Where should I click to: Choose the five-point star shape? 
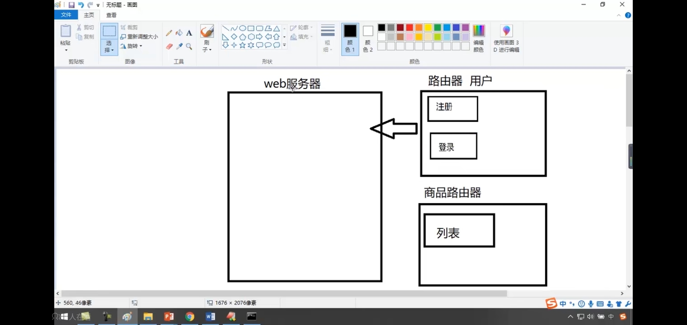click(x=242, y=45)
